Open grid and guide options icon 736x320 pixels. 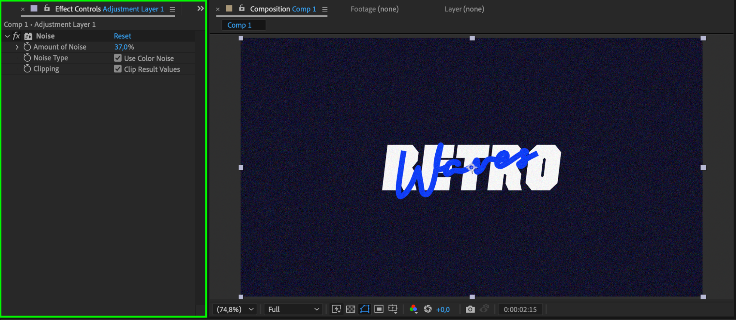[x=393, y=309]
